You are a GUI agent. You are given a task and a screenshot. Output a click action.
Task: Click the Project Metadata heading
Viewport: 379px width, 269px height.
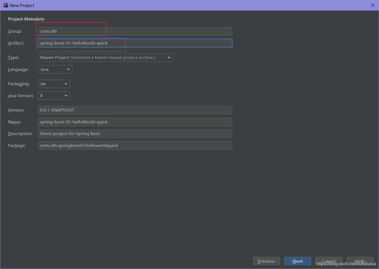(26, 19)
